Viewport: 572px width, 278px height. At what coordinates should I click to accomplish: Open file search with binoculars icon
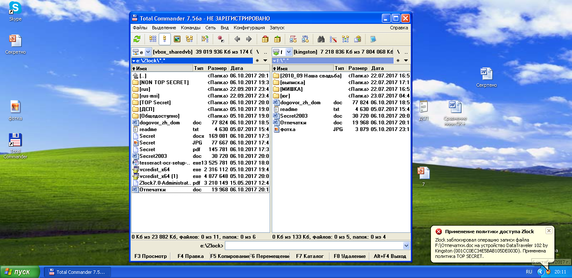[x=322, y=39]
